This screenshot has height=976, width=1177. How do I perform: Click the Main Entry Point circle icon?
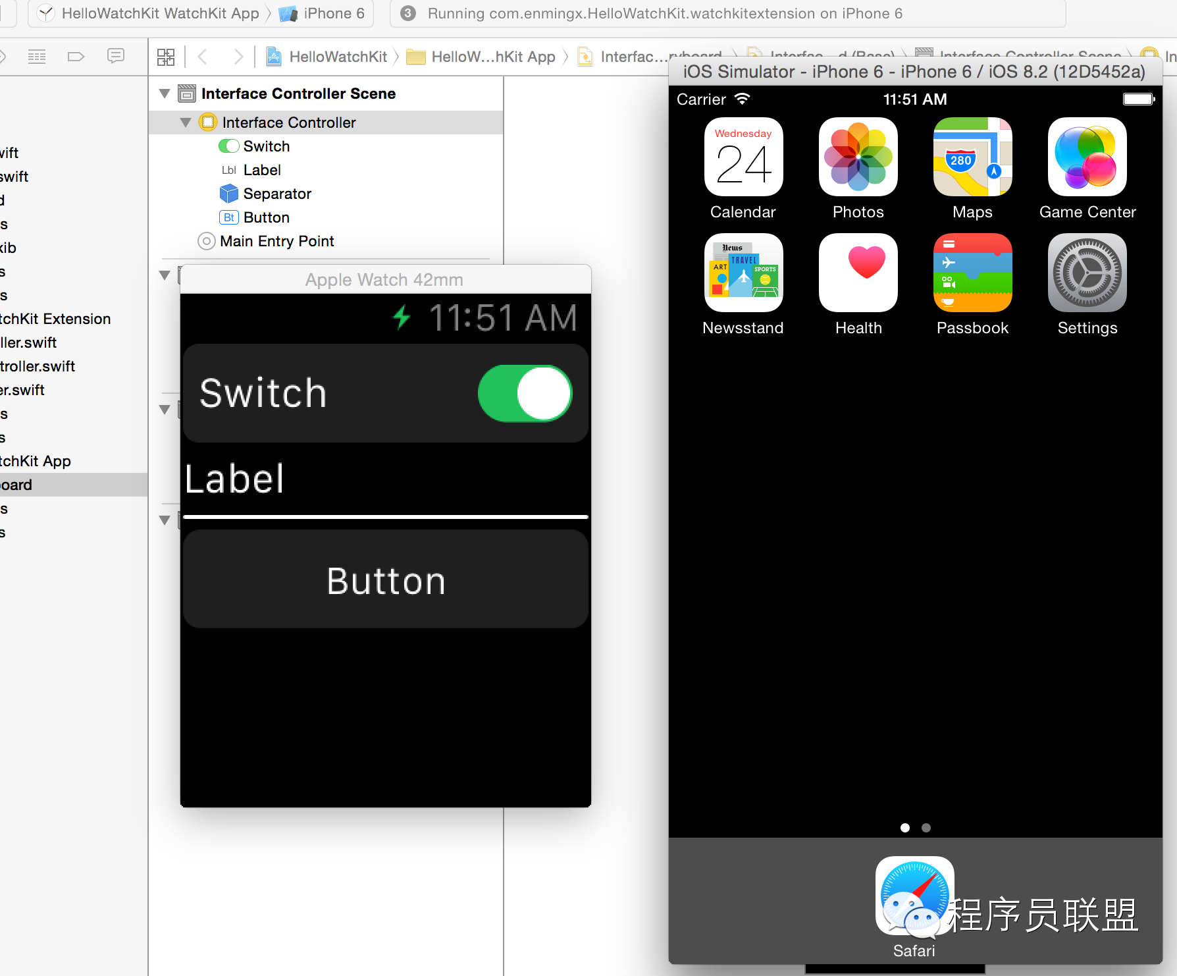click(x=206, y=241)
